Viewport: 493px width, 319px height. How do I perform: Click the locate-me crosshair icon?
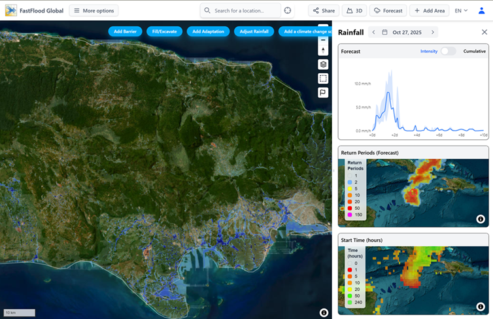[x=287, y=10]
